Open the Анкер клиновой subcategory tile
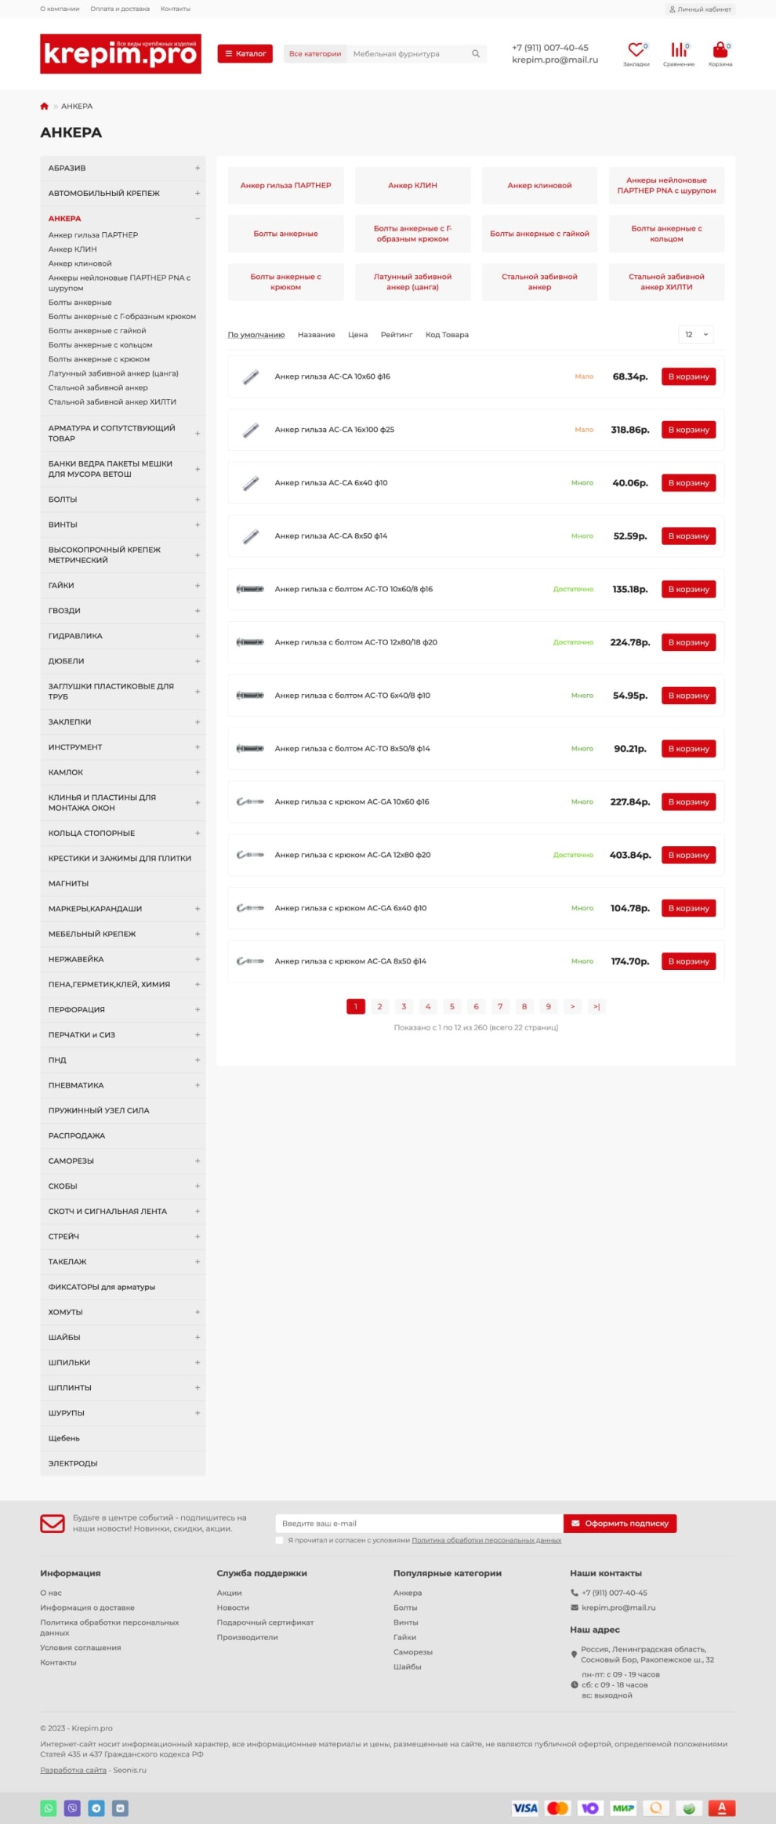 tap(539, 186)
